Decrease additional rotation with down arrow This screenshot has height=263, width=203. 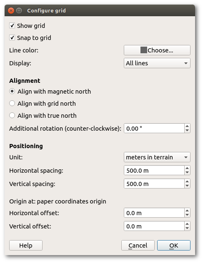point(187,131)
